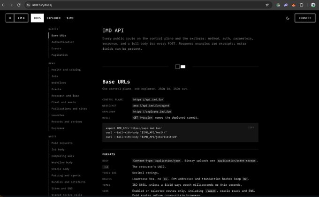This screenshot has height=197, width=319.
Task: Open the orange fox extension icon
Action: point(294,5)
